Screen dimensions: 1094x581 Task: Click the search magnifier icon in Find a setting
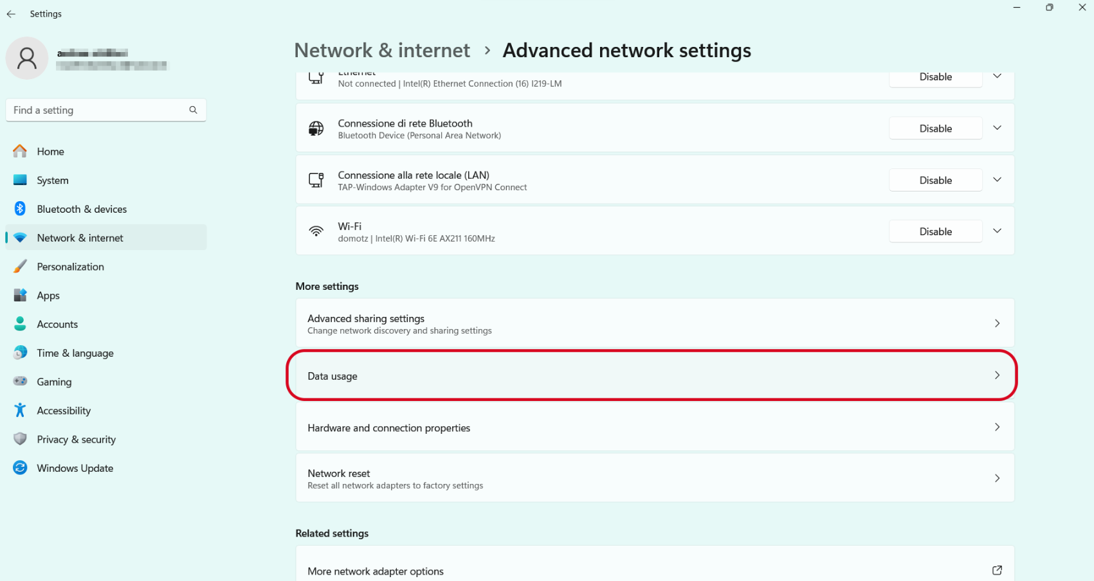click(193, 110)
